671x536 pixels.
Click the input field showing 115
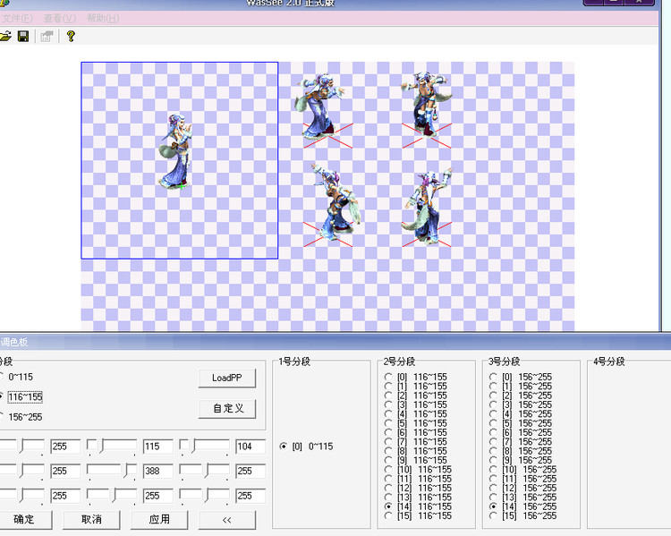(x=157, y=447)
